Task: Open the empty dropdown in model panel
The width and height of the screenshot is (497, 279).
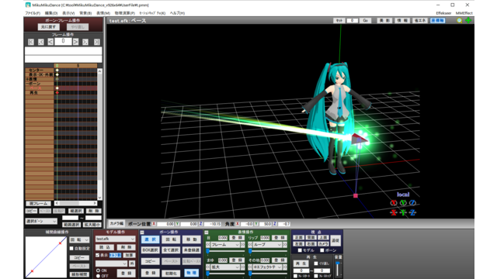Action: 111,263
